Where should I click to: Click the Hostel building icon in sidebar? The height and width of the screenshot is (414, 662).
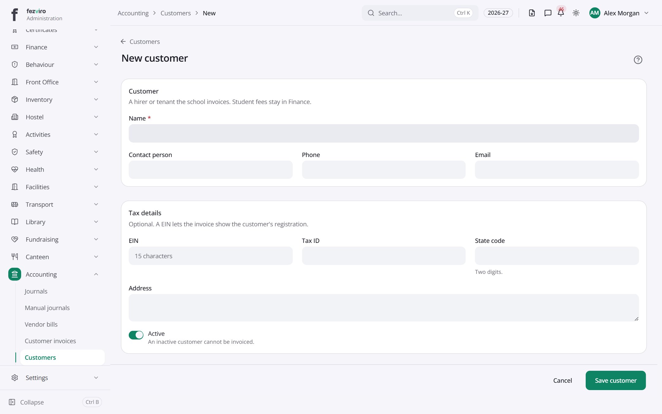(x=15, y=117)
